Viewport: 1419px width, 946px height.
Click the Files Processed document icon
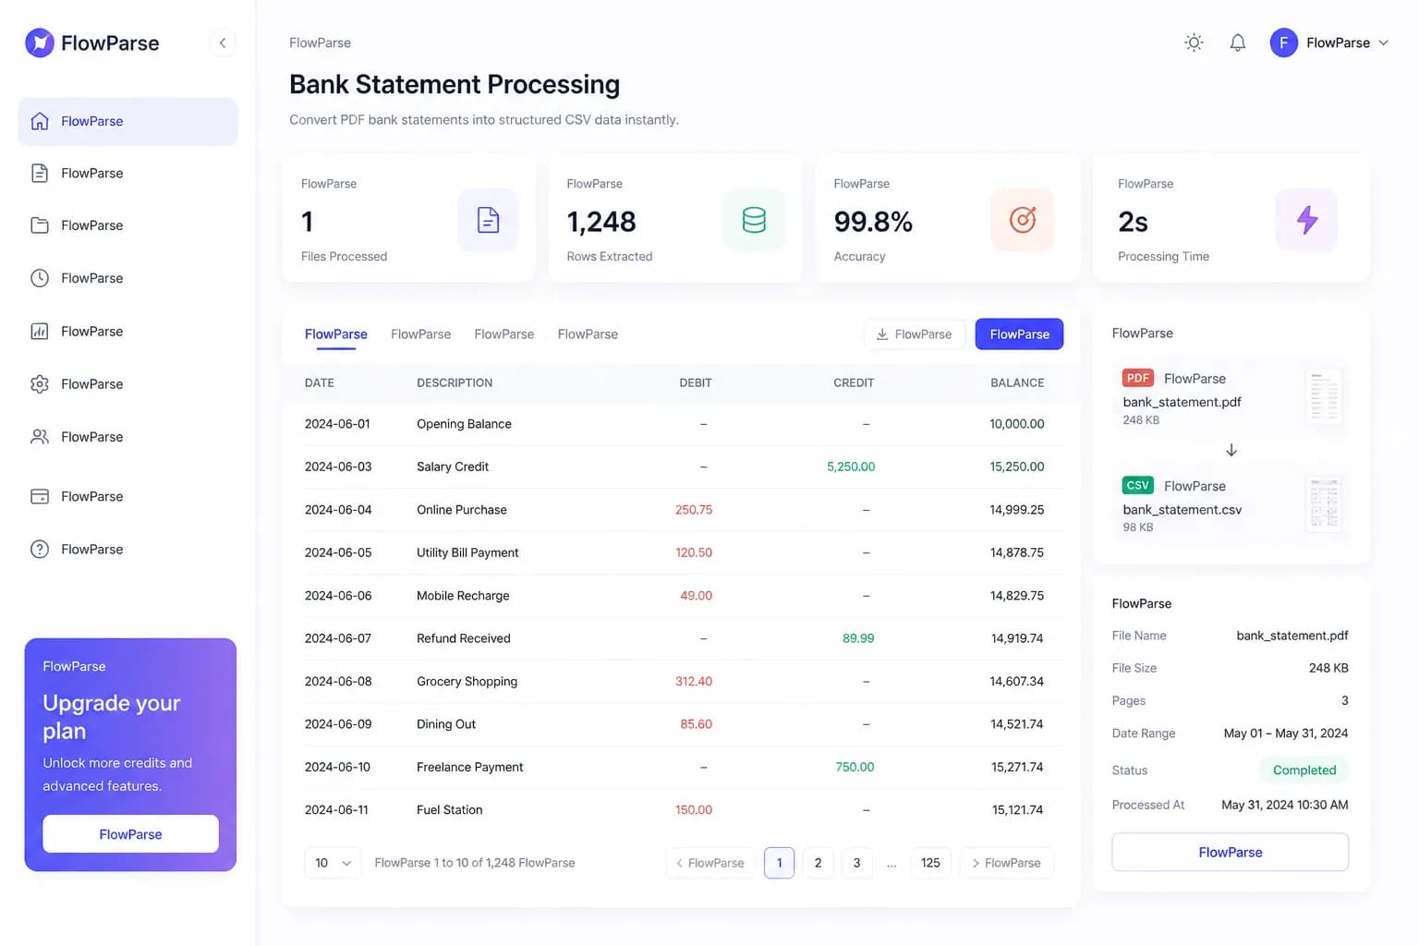(x=488, y=220)
